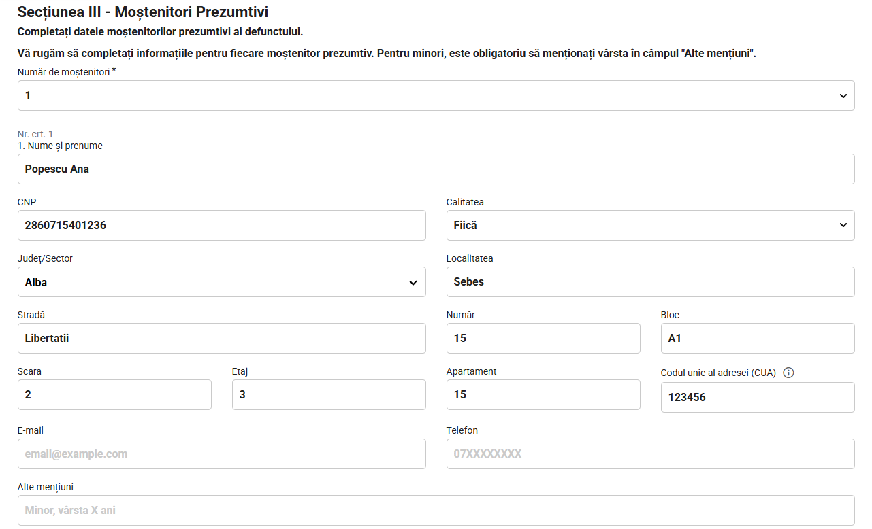Focus the Telefon input field
The height and width of the screenshot is (529, 872).
pos(650,454)
